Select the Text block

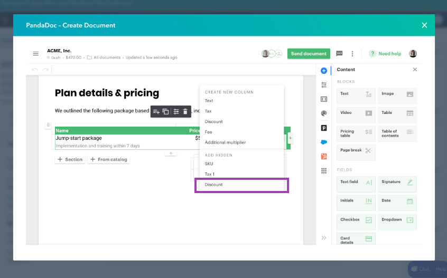356,96
